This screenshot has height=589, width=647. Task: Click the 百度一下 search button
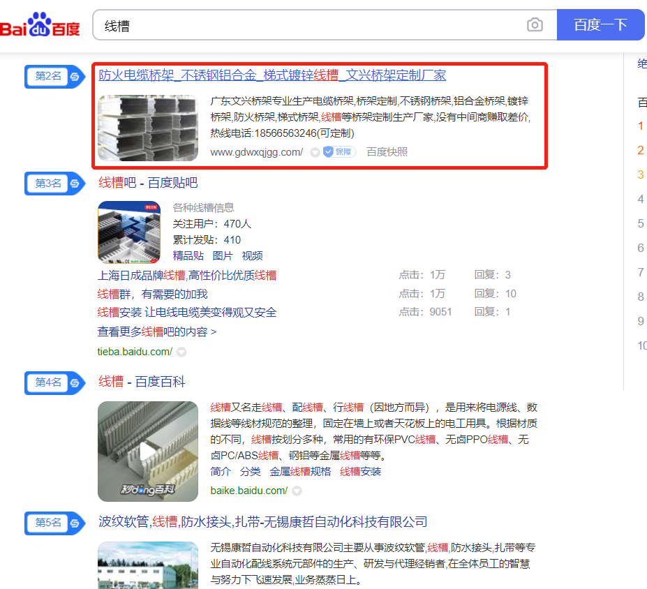pyautogui.click(x=600, y=24)
